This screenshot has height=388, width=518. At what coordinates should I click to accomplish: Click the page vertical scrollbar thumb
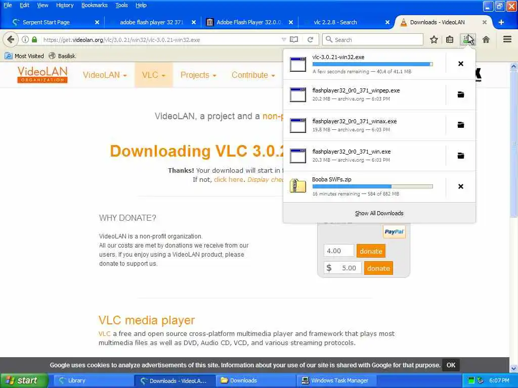(x=513, y=143)
